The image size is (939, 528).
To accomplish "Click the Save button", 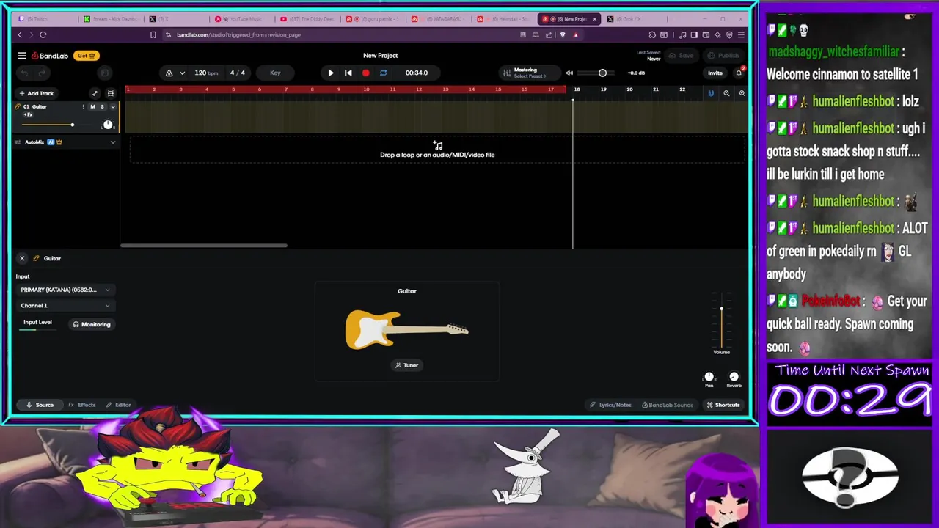I will point(681,56).
